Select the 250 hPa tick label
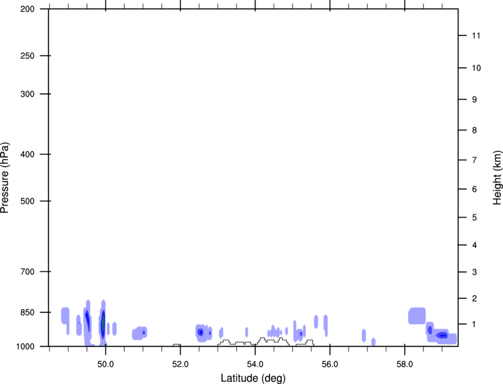The width and height of the screenshot is (503, 384). coord(27,56)
